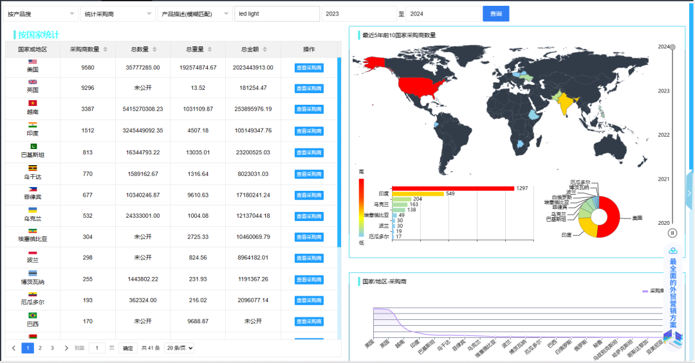The image size is (695, 363).
Task: Click 查看采购商 for 埃塞俄比亚 row
Action: click(309, 237)
